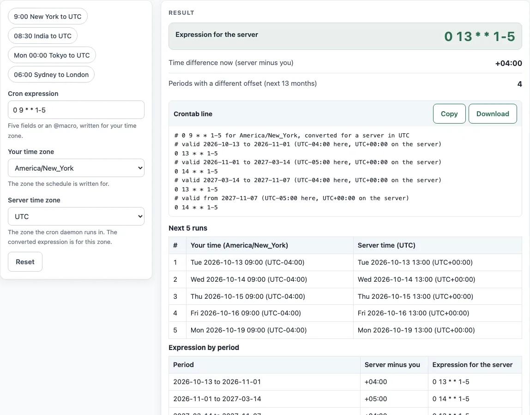Click the comment 'valid 2026-10-13 to 2026-11-01'
Viewport: 530px width, 415px height.
click(x=308, y=144)
